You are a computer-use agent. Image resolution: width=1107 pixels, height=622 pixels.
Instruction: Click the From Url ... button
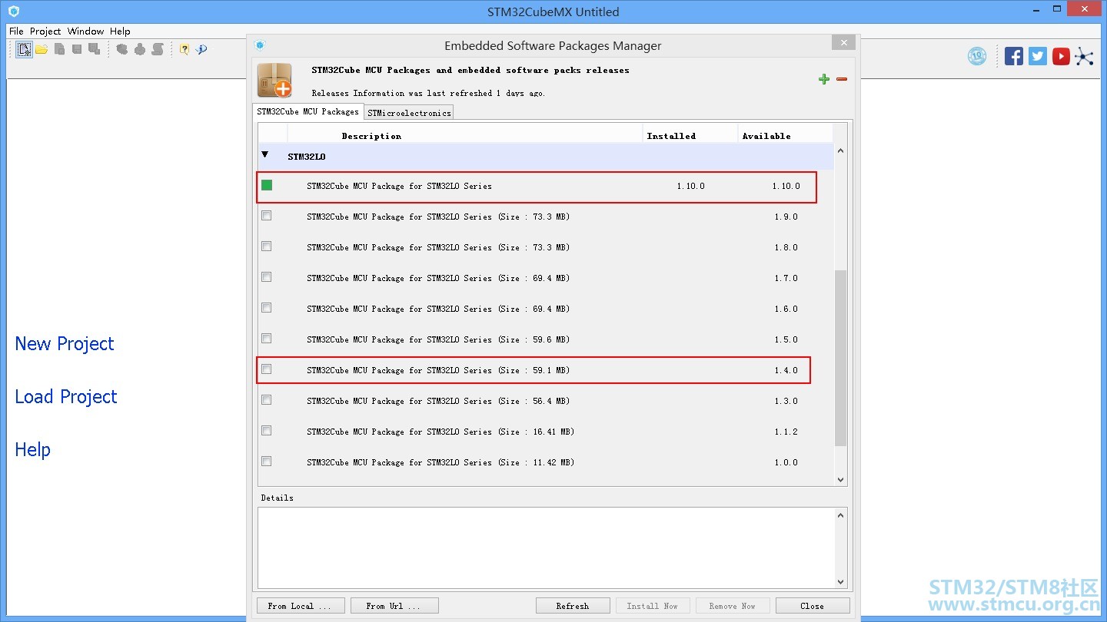click(x=394, y=606)
